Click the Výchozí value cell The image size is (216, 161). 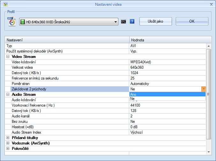click(x=168, y=132)
